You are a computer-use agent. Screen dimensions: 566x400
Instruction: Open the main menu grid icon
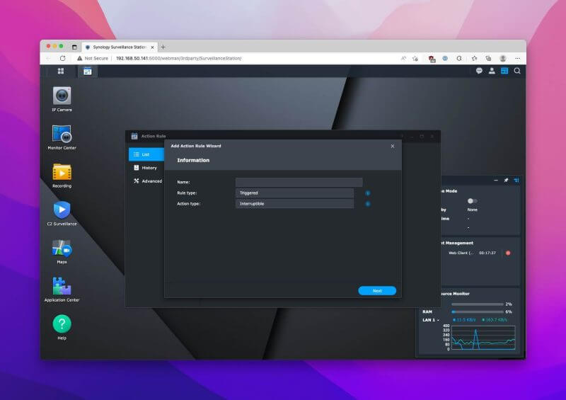pyautogui.click(x=61, y=72)
